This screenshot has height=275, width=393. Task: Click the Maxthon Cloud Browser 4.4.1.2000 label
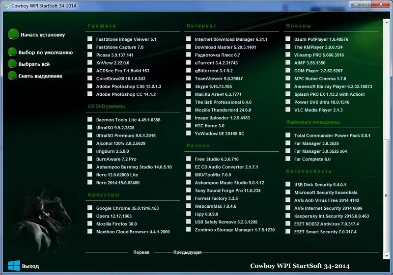[133, 232]
